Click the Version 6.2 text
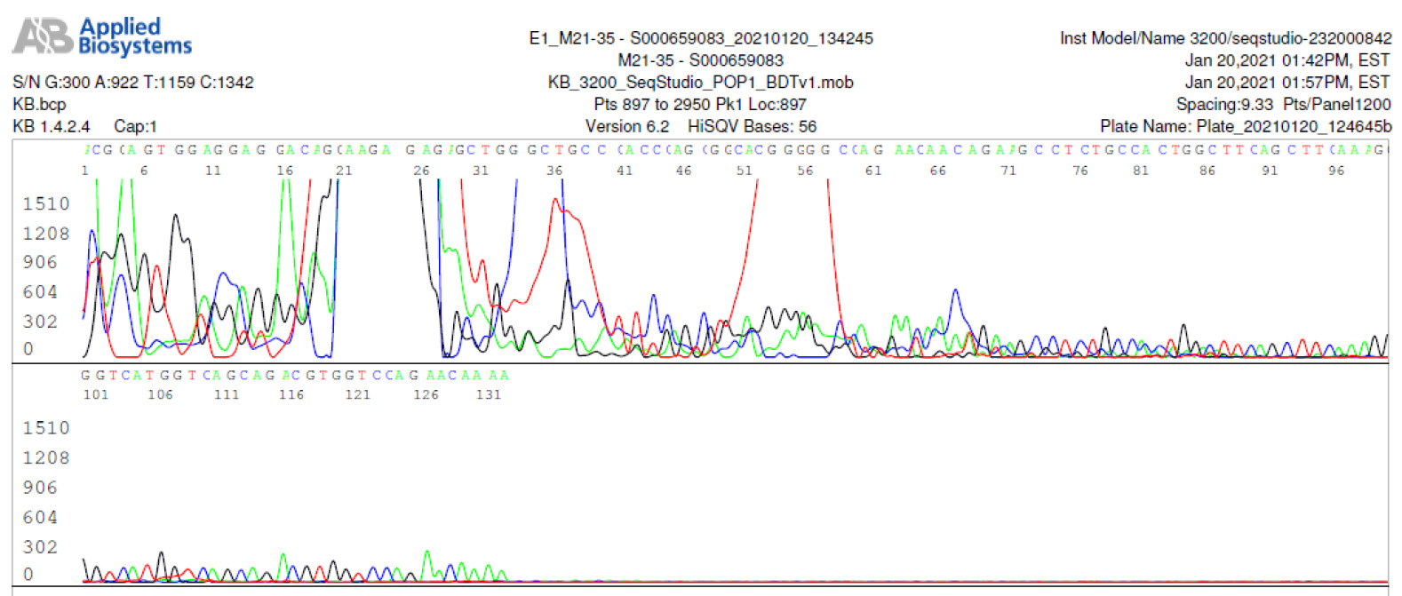This screenshot has width=1402, height=596. [626, 127]
